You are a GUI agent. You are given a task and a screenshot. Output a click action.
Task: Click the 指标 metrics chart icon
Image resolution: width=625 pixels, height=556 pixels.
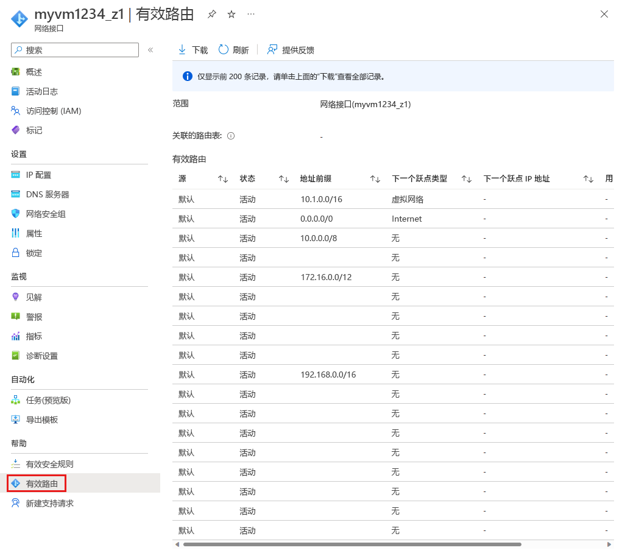(x=16, y=336)
